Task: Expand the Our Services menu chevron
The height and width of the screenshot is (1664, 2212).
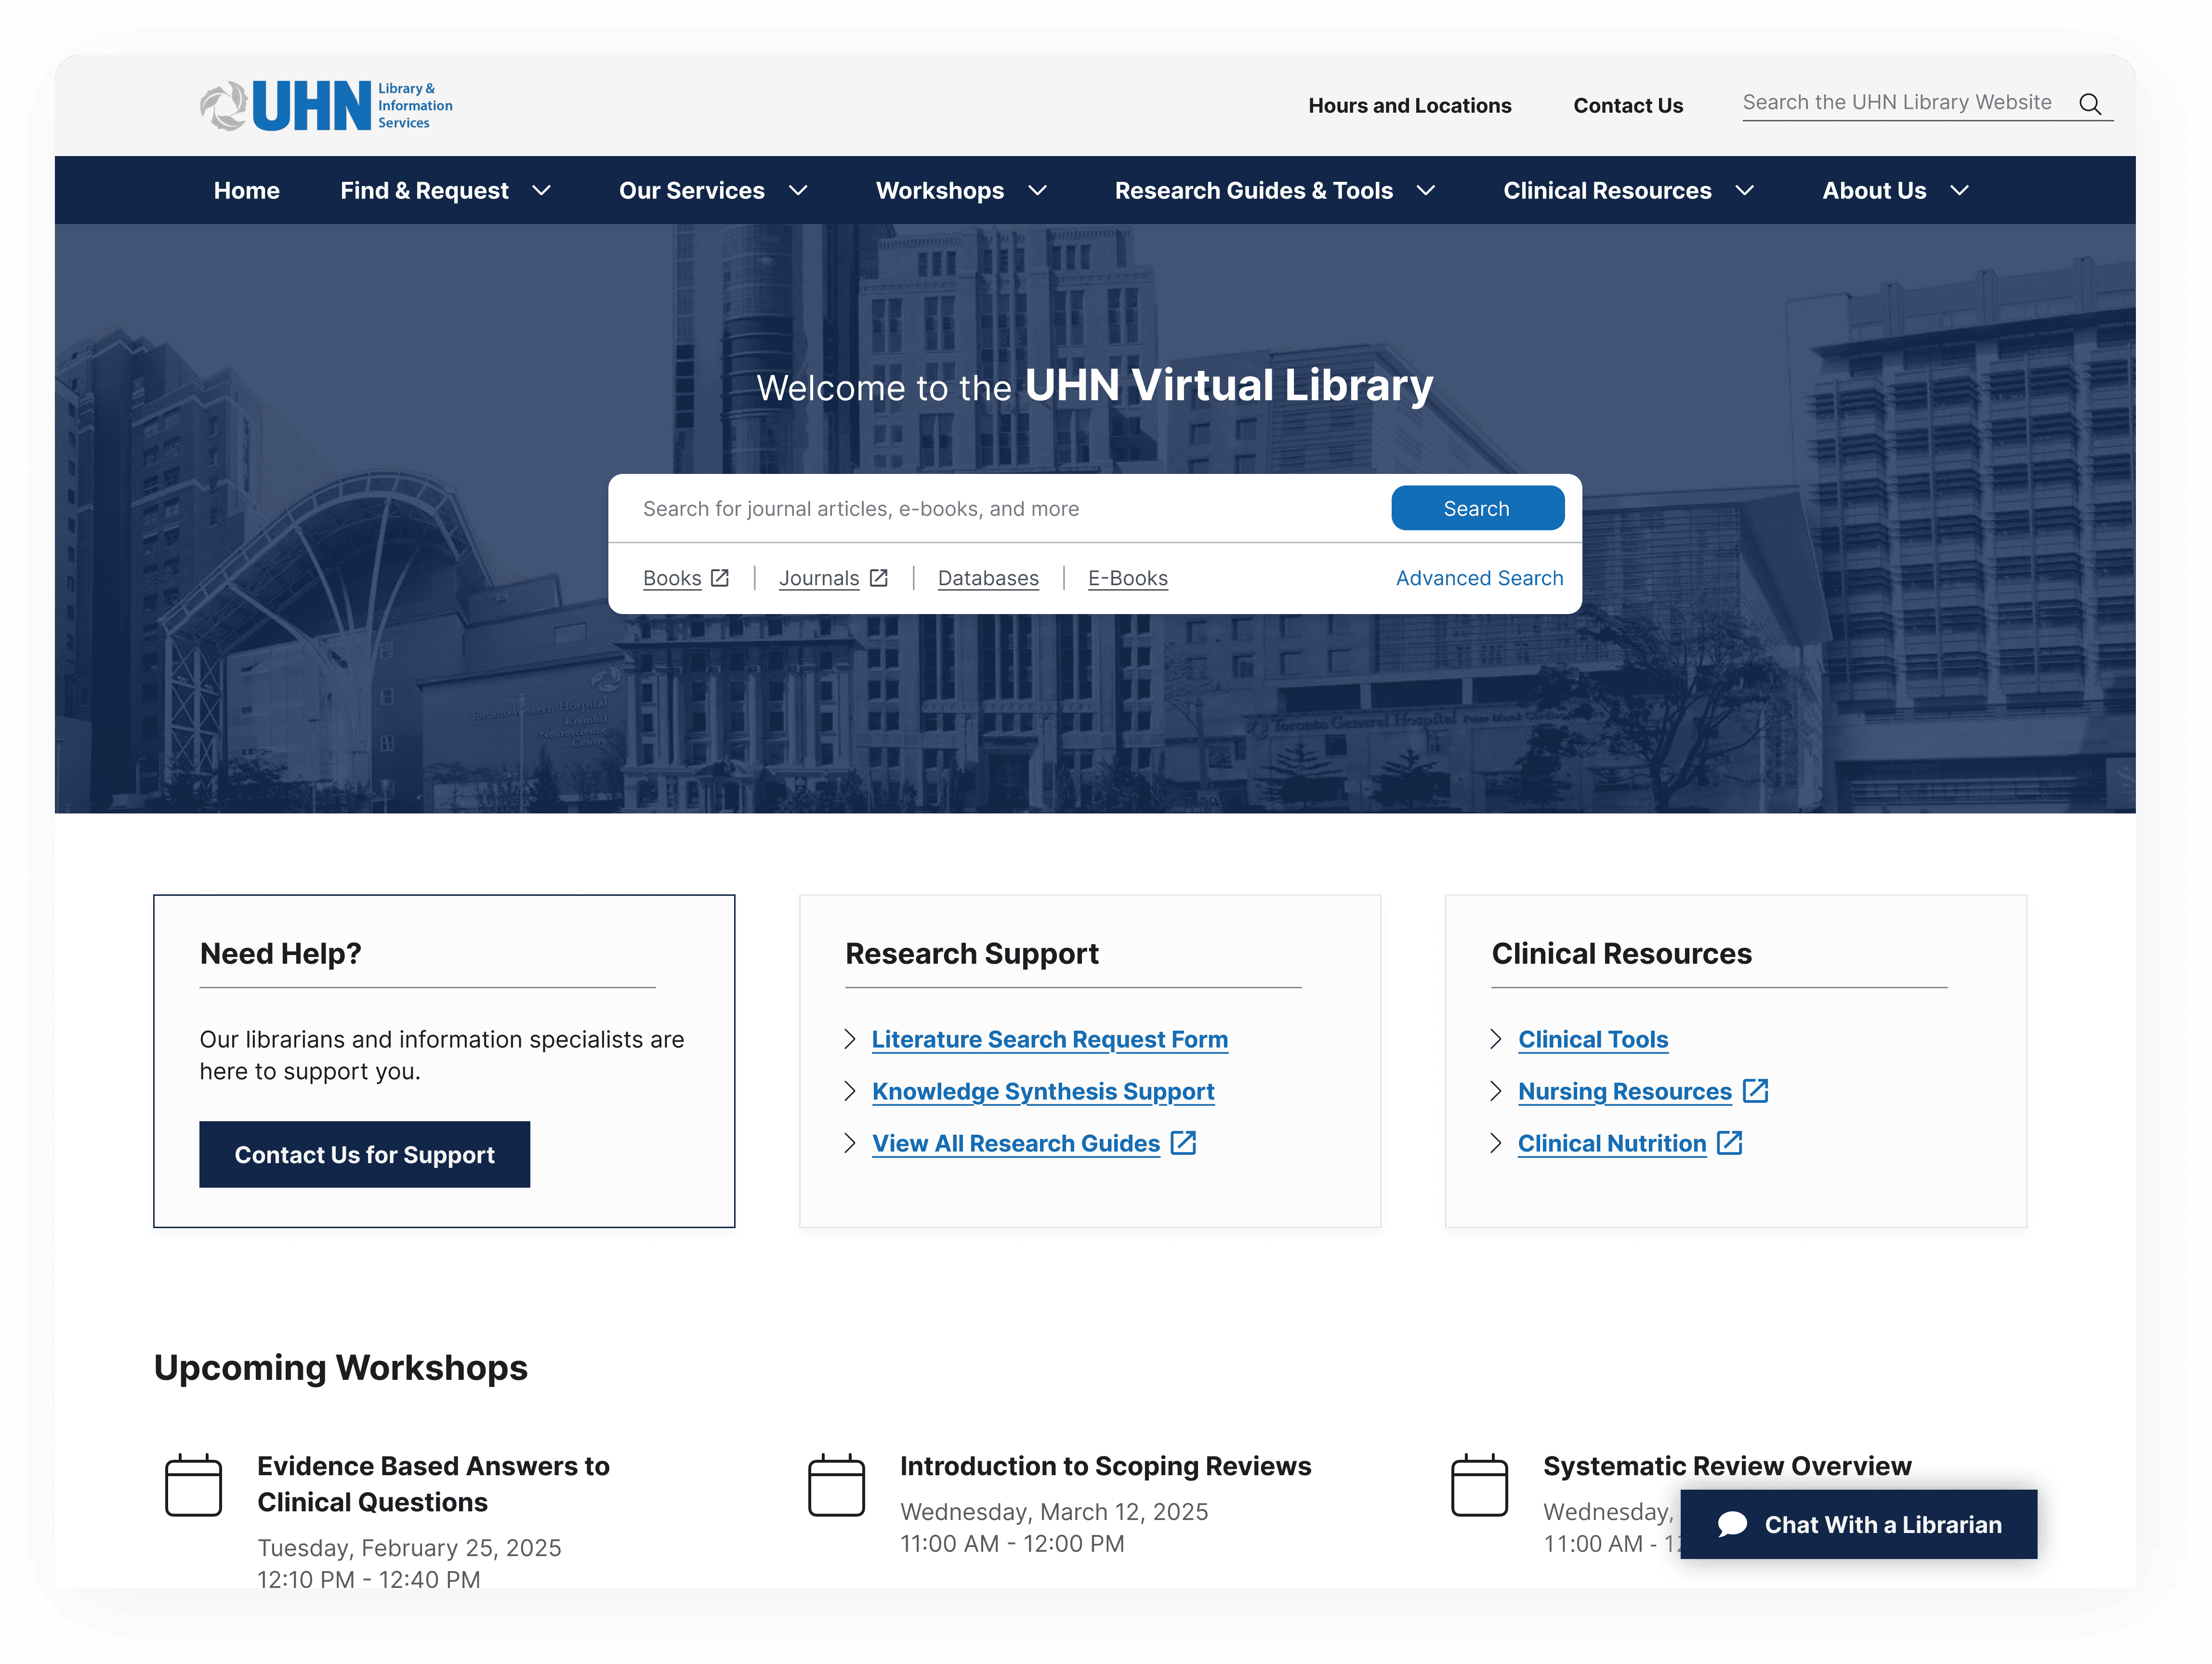Action: click(x=797, y=191)
